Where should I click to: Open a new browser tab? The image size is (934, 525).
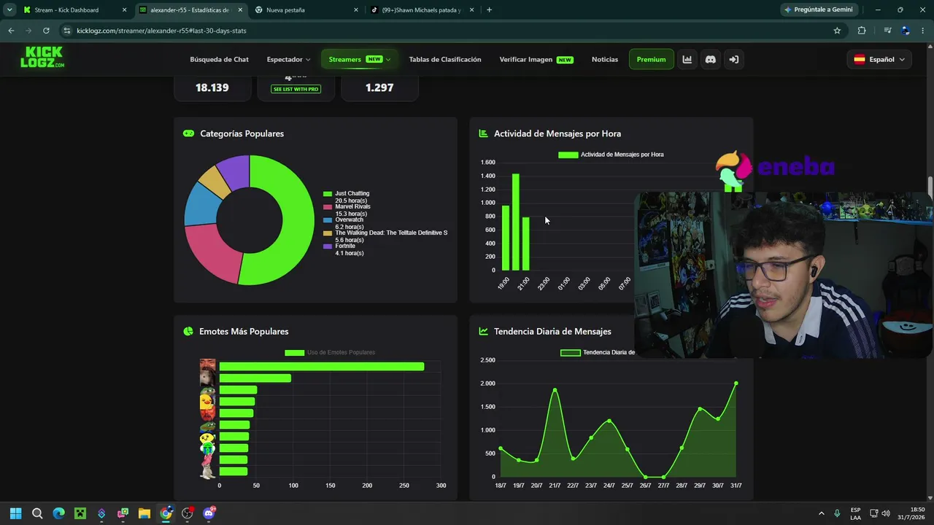pyautogui.click(x=489, y=10)
